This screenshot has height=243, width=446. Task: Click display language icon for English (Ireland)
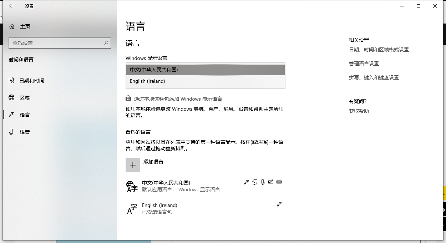coord(279,204)
